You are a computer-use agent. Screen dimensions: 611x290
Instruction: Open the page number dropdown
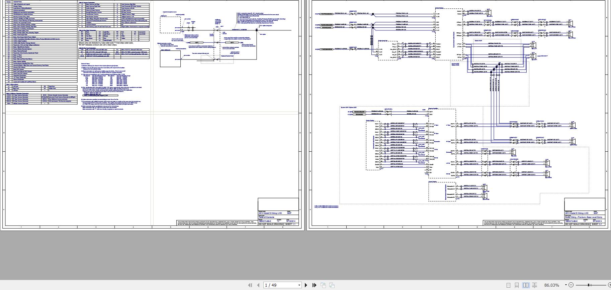pyautogui.click(x=299, y=285)
